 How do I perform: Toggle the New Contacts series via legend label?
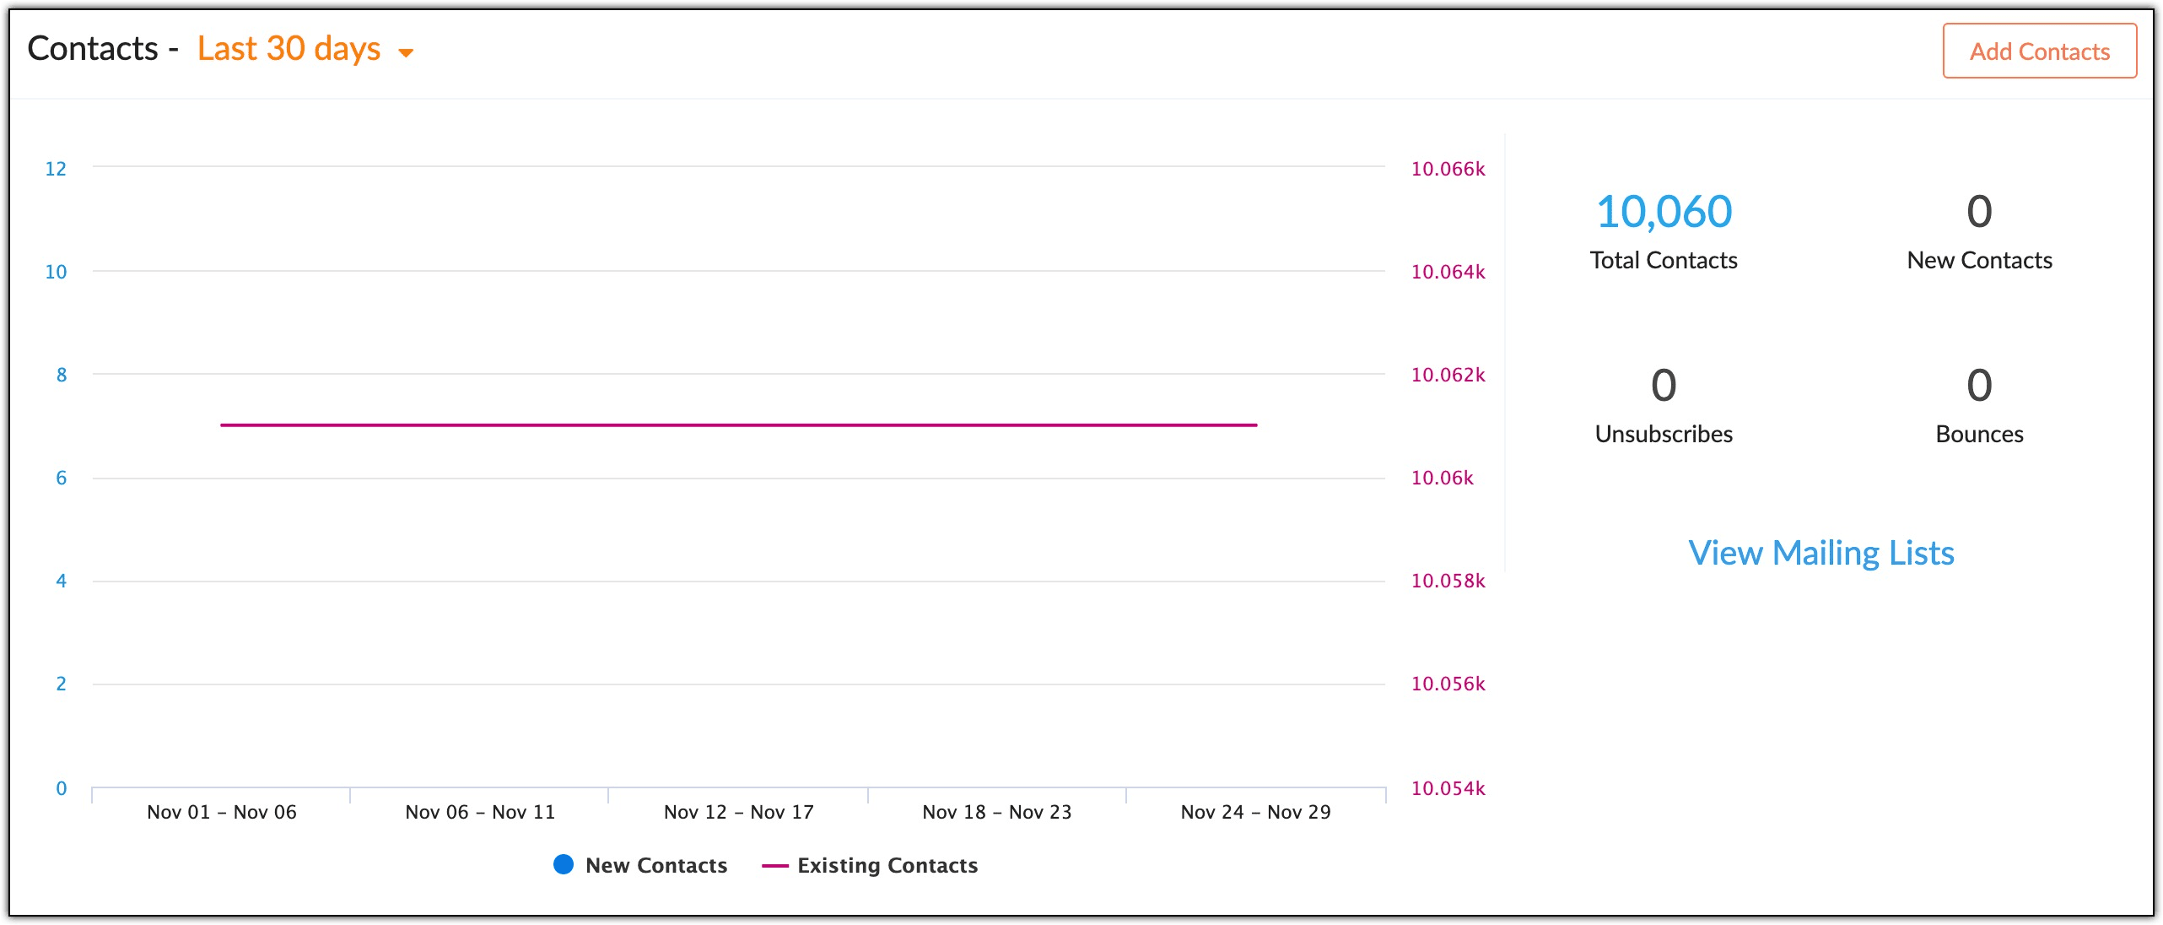pos(656,865)
